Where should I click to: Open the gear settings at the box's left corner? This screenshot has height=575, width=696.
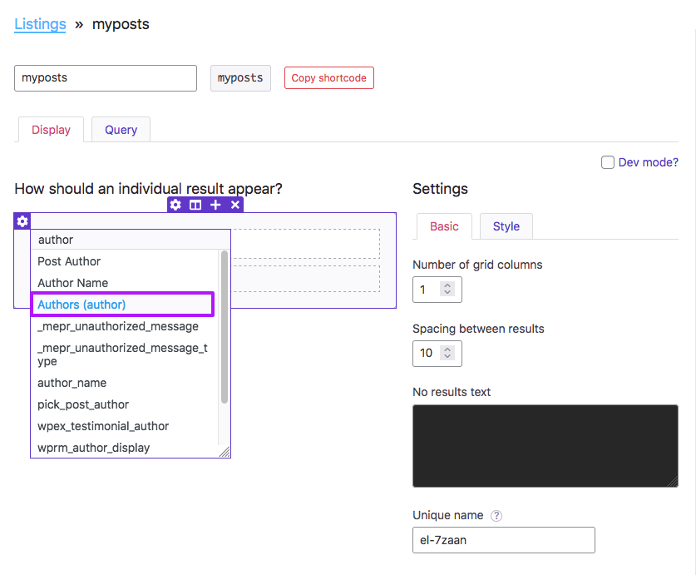(x=22, y=221)
